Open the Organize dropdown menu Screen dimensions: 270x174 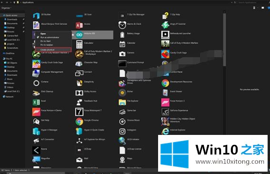[6, 8]
